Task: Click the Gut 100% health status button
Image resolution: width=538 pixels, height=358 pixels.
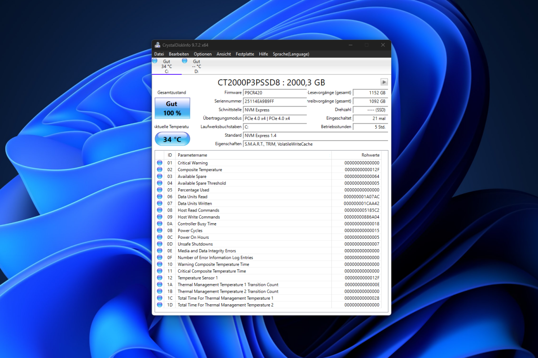Action: pyautogui.click(x=172, y=108)
